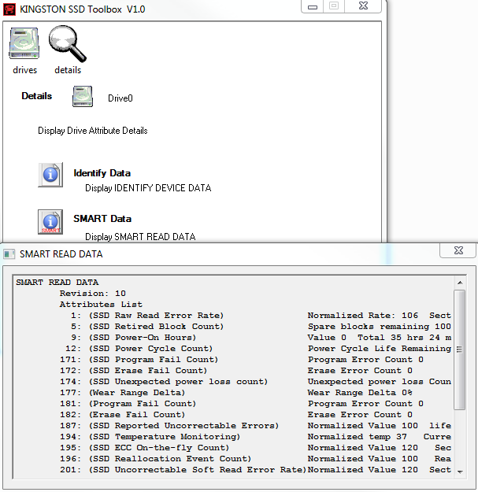Click the vertical scrollbar thumb in SMART data

460,350
